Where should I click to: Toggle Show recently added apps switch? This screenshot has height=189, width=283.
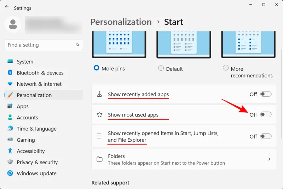point(266,94)
